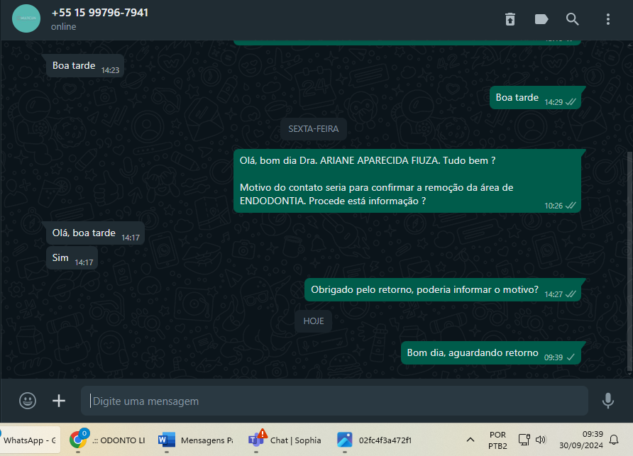
Task: Click the double check mark at 10:26
Action: pos(571,206)
